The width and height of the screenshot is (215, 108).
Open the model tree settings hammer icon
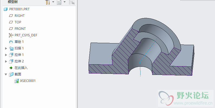[47, 2]
